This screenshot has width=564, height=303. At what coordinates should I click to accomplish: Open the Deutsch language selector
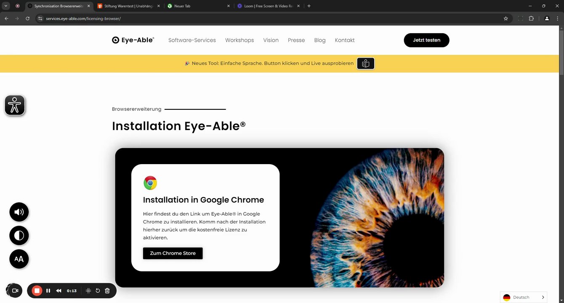click(524, 297)
